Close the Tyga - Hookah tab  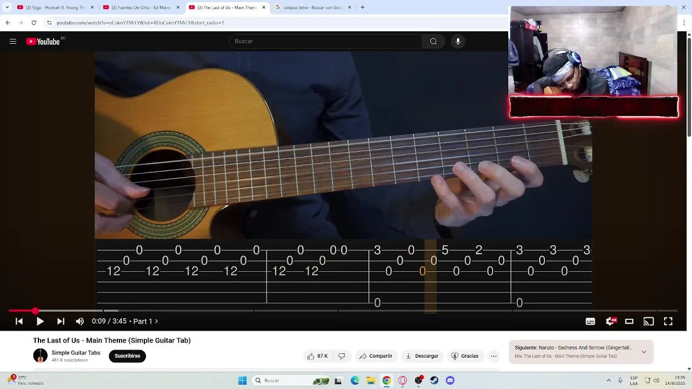[92, 8]
